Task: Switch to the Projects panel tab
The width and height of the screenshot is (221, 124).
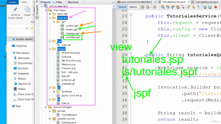Action: pyautogui.click(x=46, y=2)
